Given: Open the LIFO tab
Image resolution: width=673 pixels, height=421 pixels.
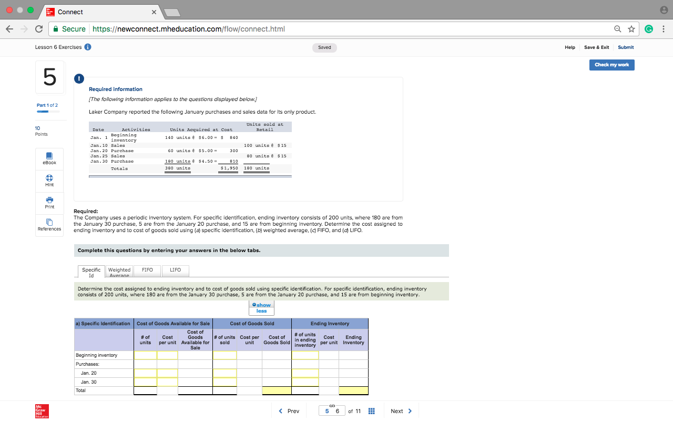Looking at the screenshot, I should click(x=175, y=270).
